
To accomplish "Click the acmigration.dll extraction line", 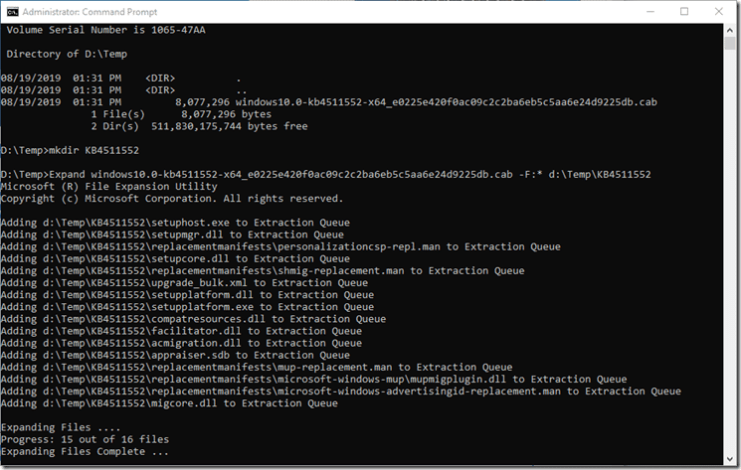I will [181, 343].
